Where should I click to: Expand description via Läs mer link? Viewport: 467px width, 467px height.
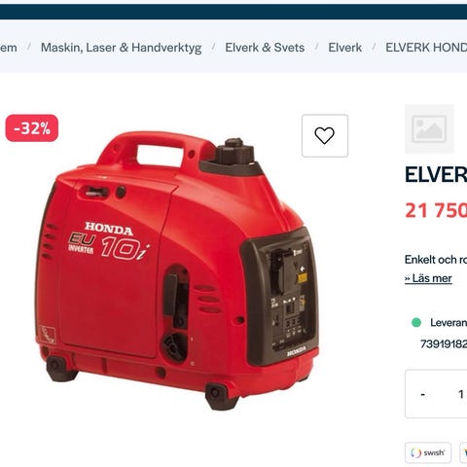tap(428, 278)
